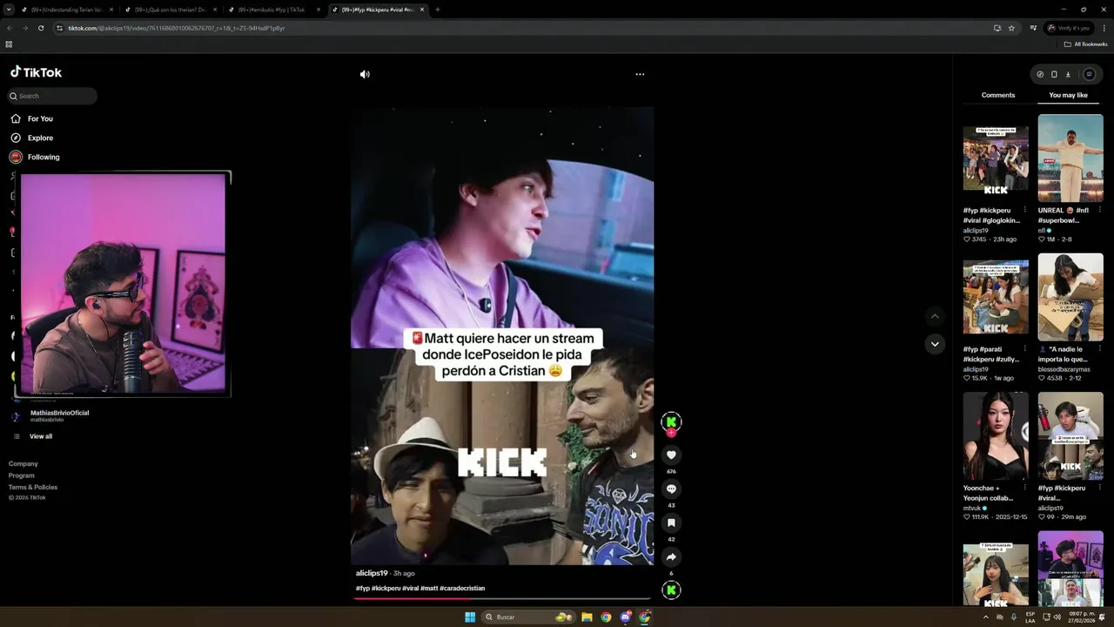Open the mtvuk author link
1114x627 pixels.
(x=974, y=508)
